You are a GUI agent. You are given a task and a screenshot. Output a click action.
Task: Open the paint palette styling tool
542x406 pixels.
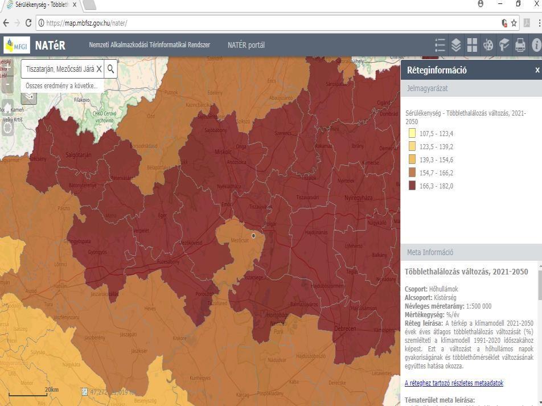click(488, 46)
